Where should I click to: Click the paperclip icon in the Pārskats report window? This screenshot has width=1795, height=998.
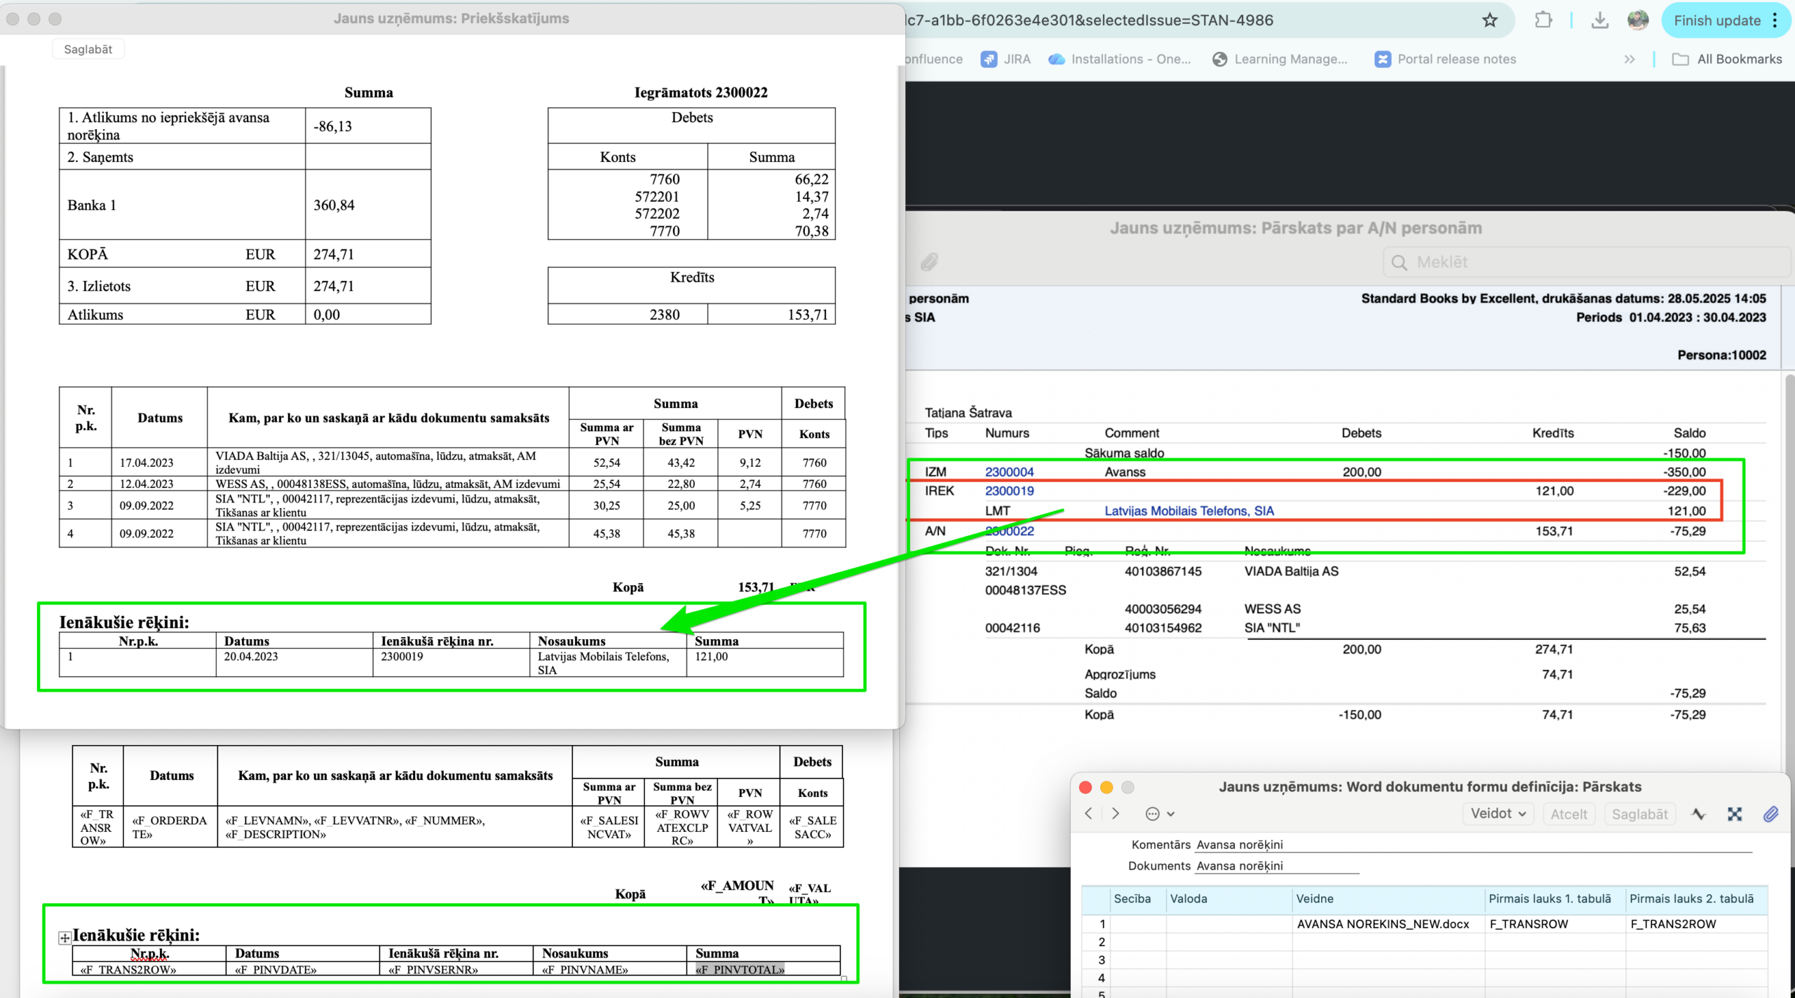pos(929,262)
